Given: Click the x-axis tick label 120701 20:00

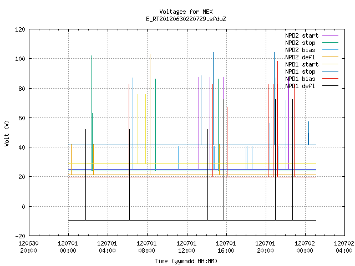Looking at the screenshot, I should (x=265, y=247).
